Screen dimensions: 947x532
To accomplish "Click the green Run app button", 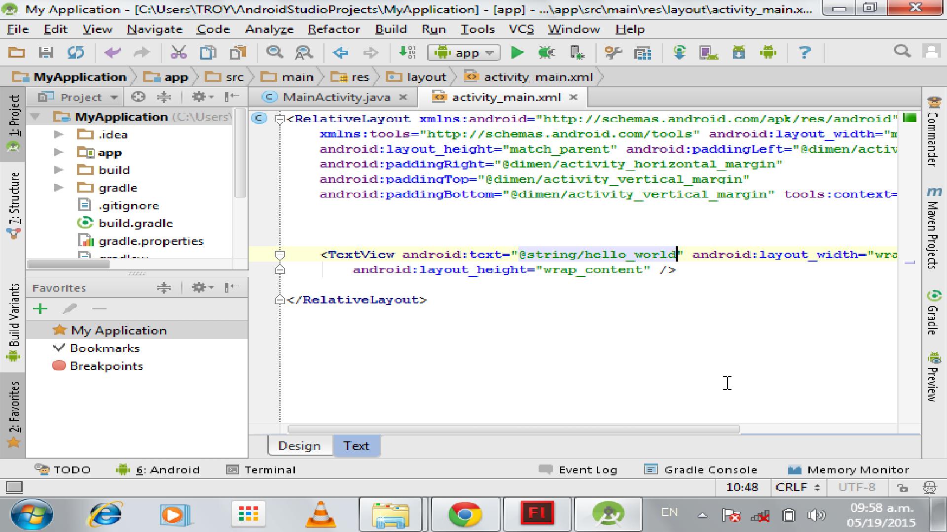I will pyautogui.click(x=517, y=52).
